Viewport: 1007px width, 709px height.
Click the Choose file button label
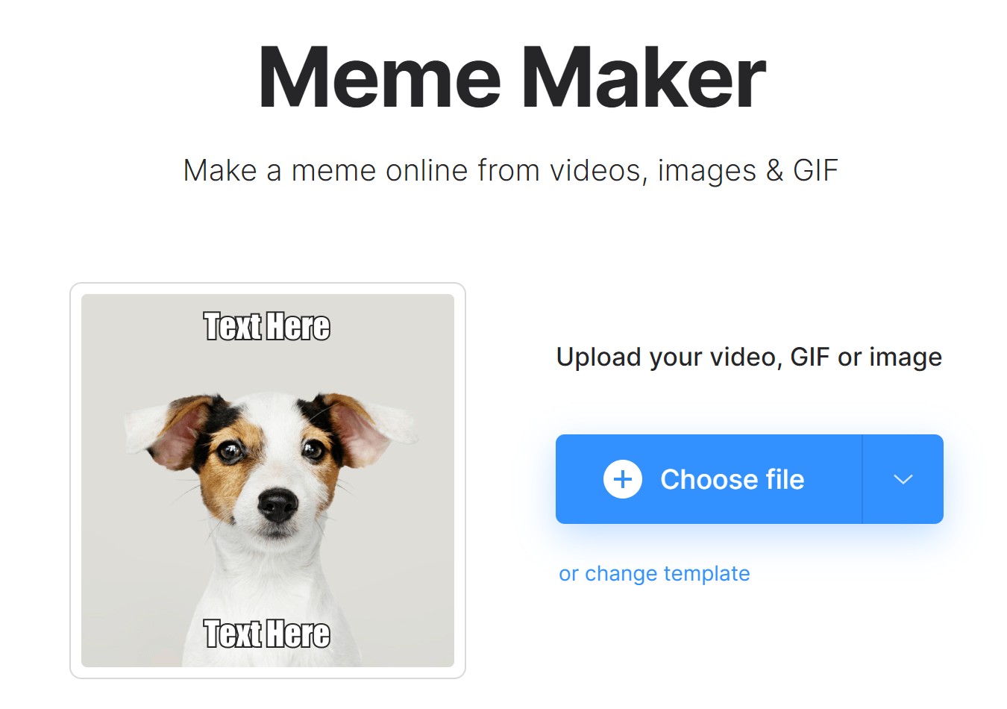coord(732,479)
